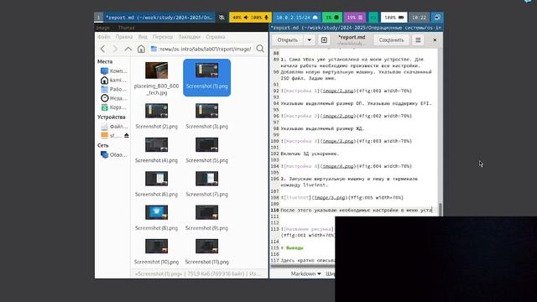Click line 110 text in editor

coord(356,211)
